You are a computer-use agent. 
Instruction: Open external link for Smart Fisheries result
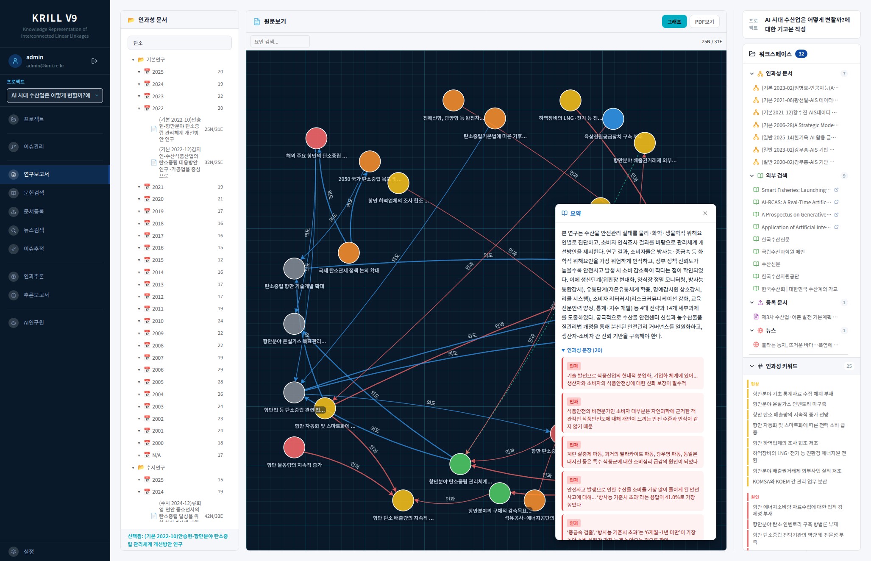836,190
